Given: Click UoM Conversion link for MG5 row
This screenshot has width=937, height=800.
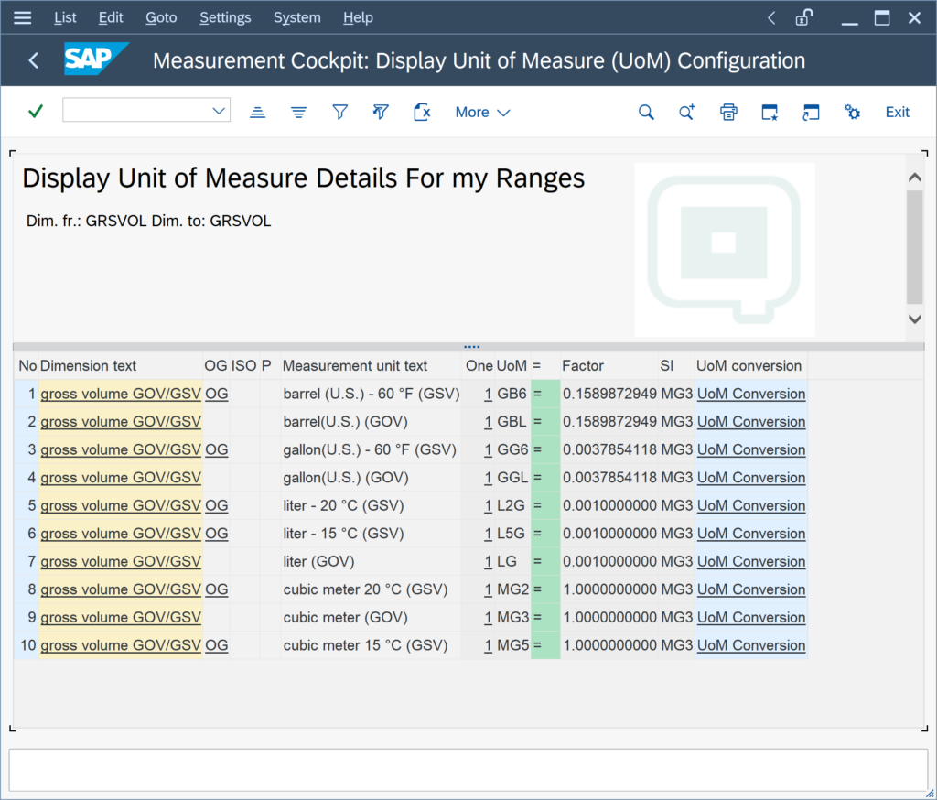Looking at the screenshot, I should pyautogui.click(x=751, y=645).
